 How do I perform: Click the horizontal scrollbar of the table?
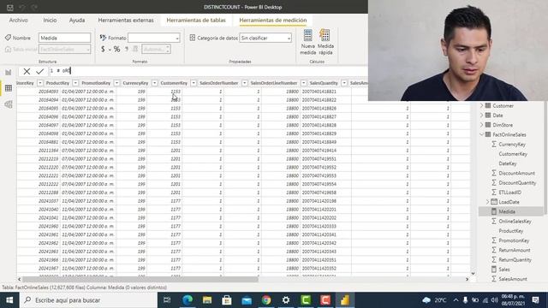140,280
